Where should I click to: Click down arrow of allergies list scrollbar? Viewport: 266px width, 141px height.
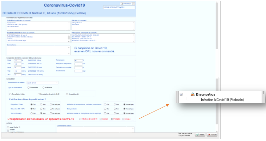[134, 29]
